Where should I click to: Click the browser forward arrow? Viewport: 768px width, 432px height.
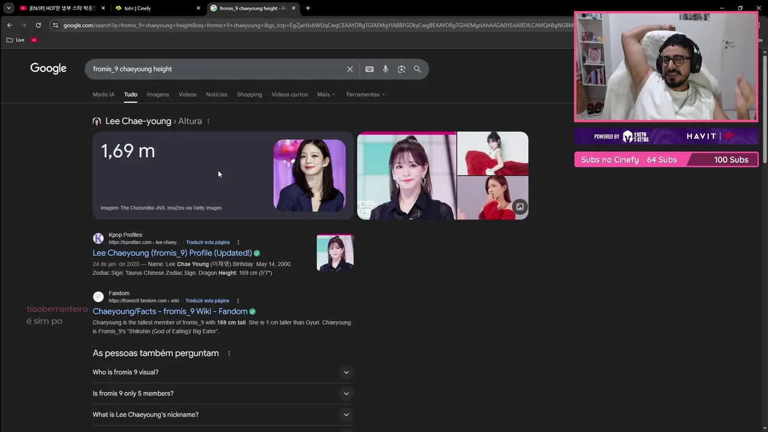coord(23,25)
